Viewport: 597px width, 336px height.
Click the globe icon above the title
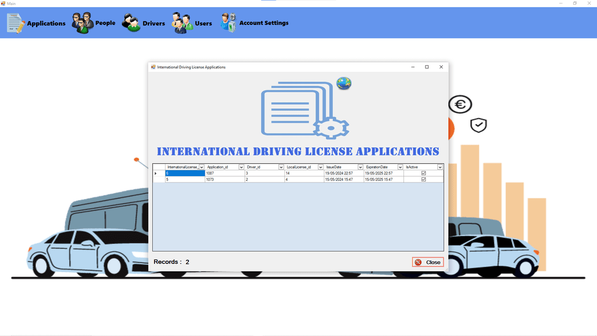pyautogui.click(x=344, y=83)
